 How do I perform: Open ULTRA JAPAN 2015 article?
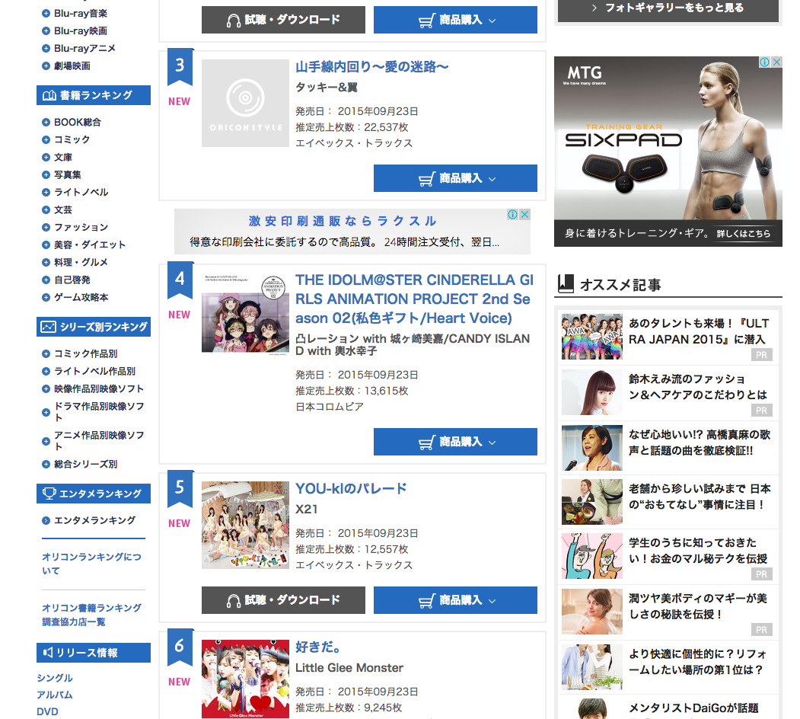[668, 337]
